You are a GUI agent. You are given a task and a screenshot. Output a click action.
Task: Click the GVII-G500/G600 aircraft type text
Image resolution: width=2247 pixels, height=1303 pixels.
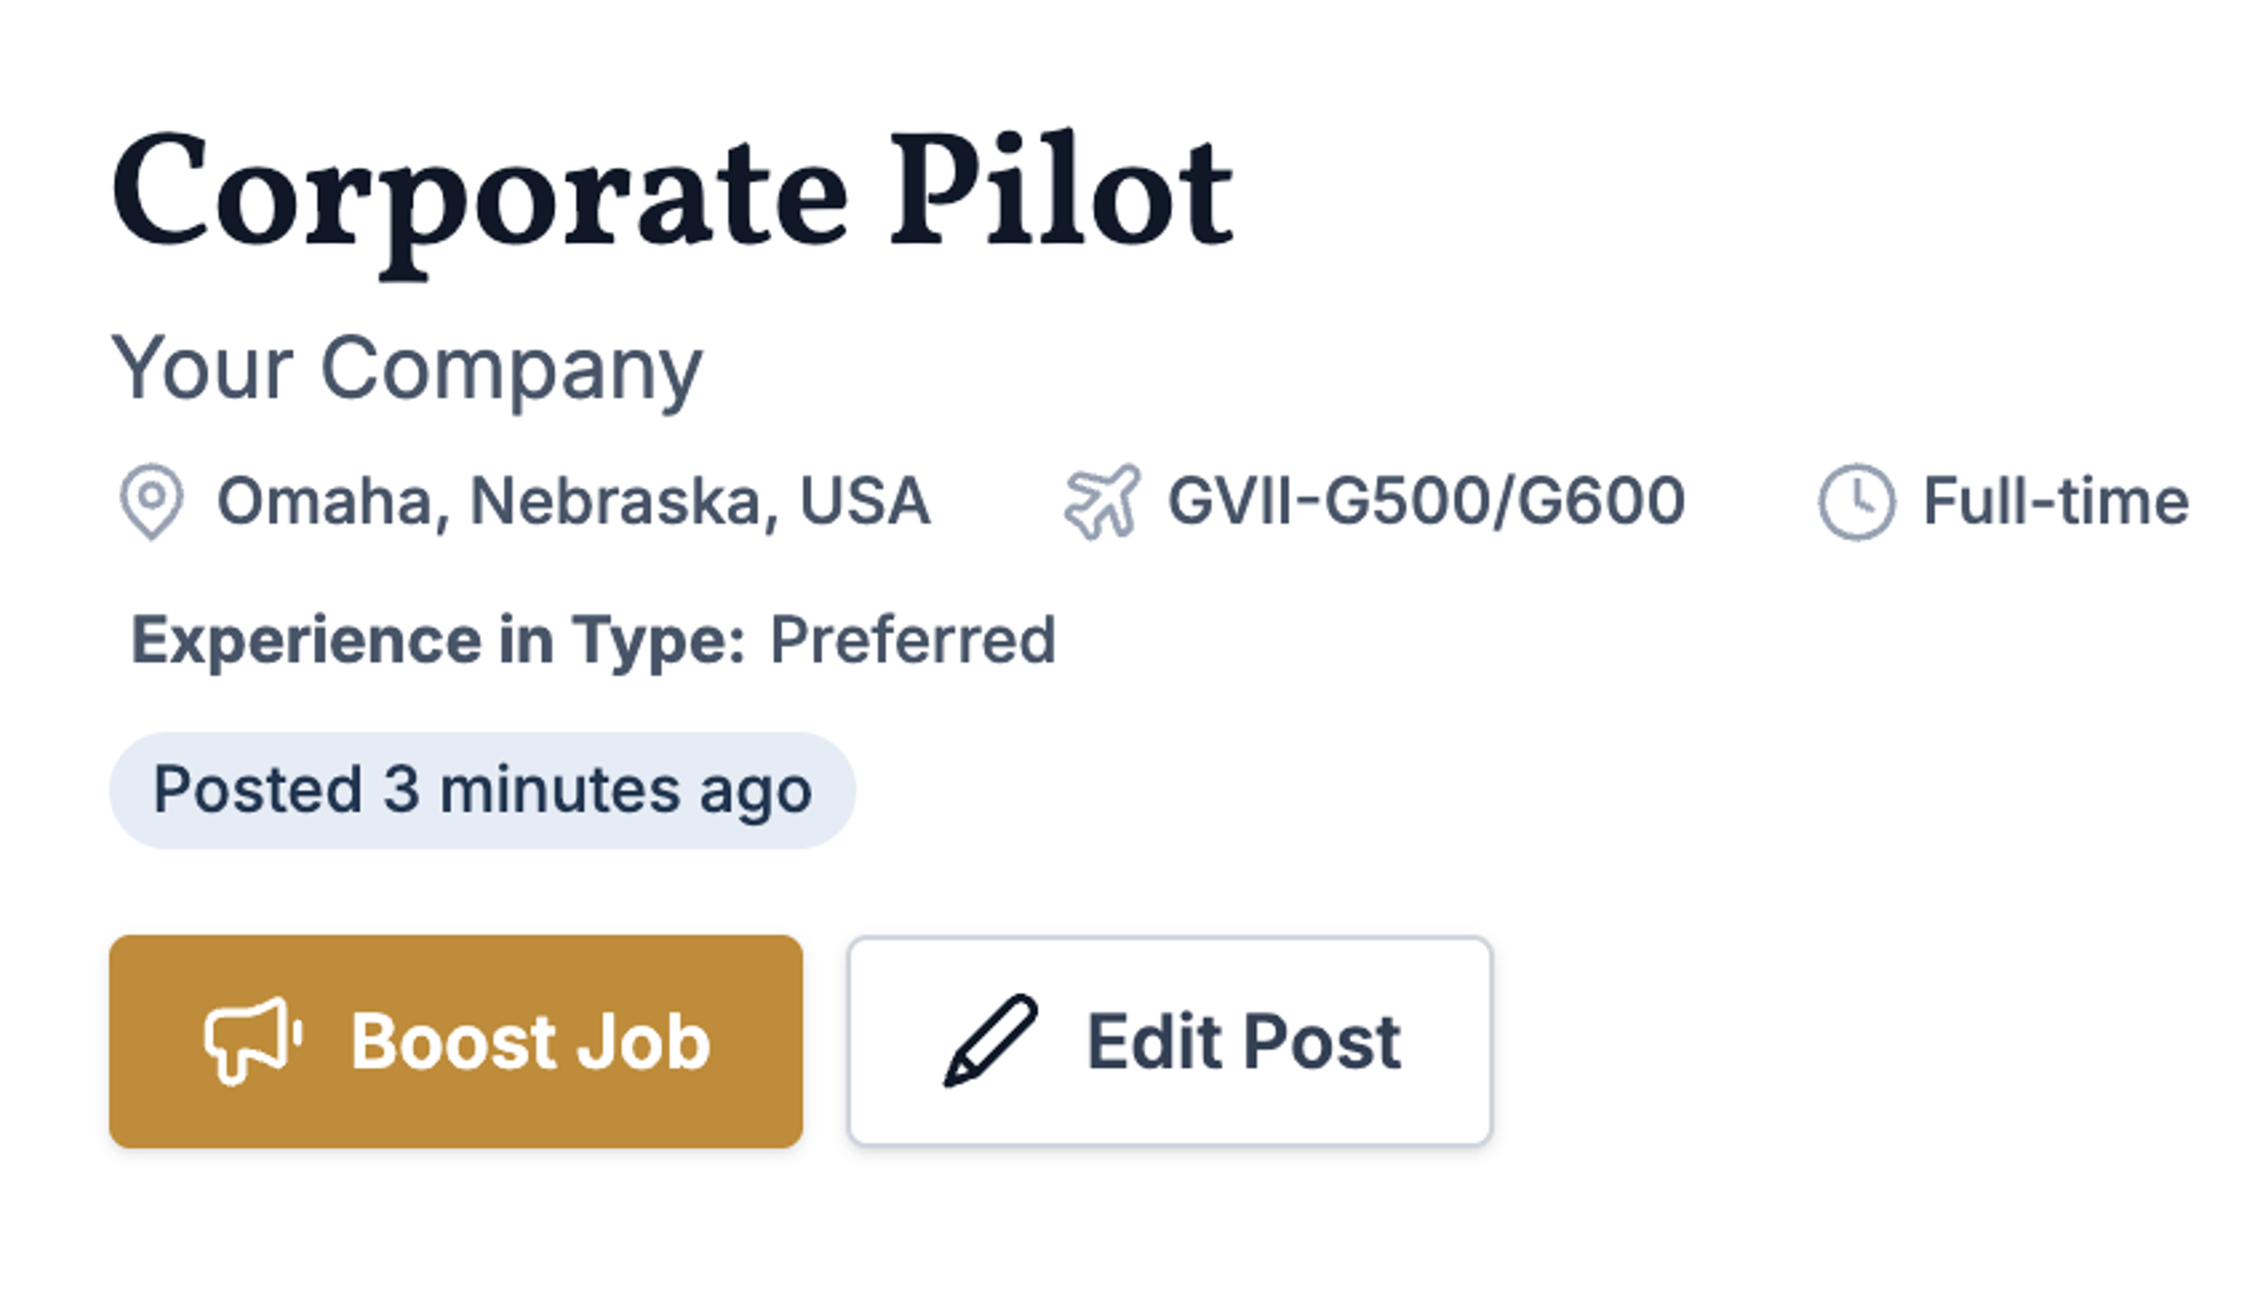coord(1427,501)
